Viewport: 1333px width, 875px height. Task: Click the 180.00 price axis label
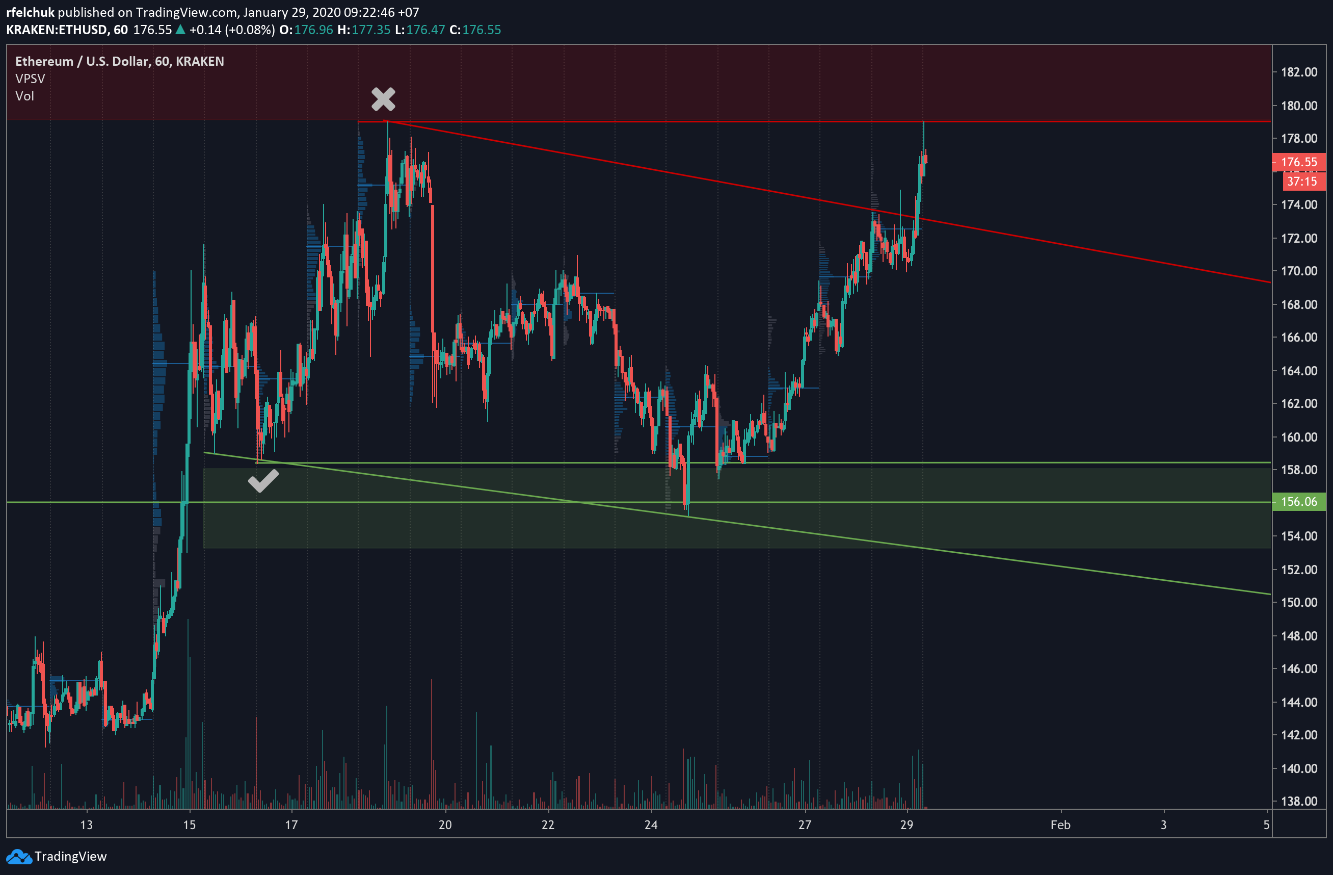(x=1299, y=106)
